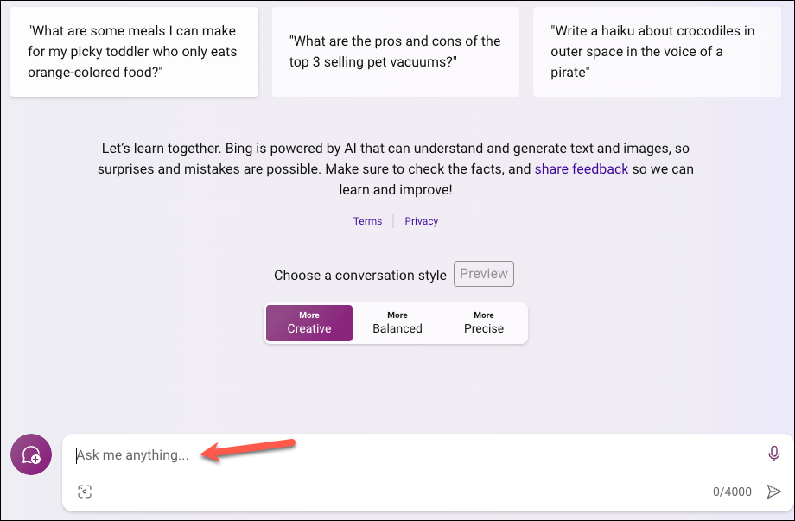
Task: Click the 0/4000 character counter
Action: pos(732,492)
